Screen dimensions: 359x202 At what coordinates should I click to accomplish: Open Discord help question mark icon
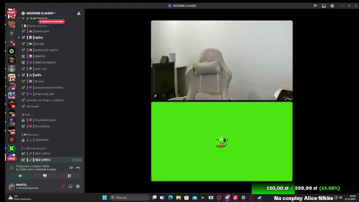[332, 6]
